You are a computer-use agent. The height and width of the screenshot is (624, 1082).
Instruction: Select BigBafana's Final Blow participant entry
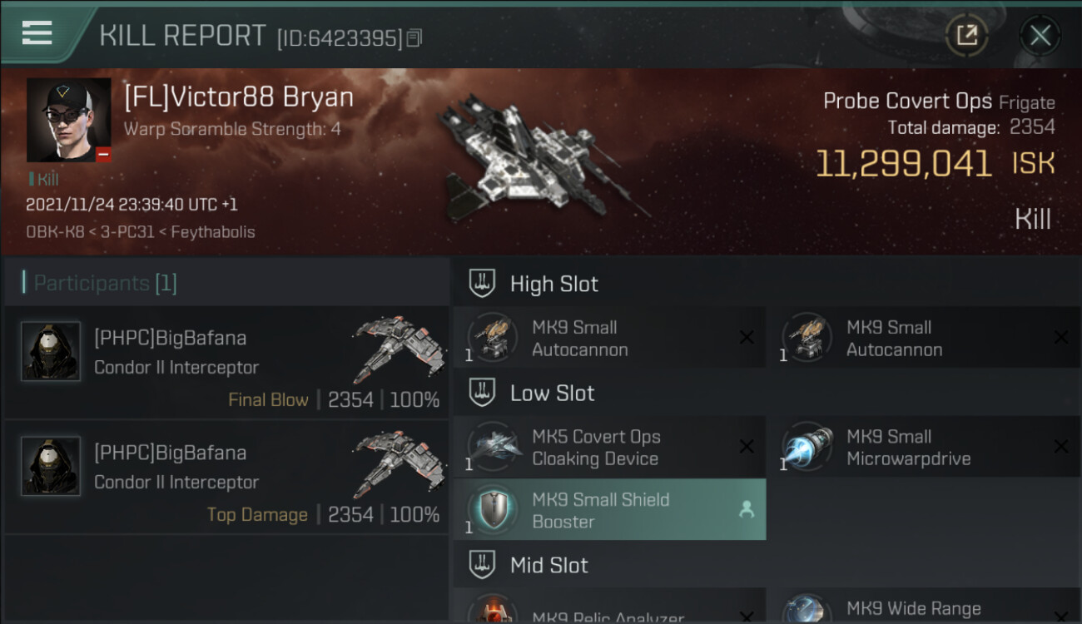coord(226,362)
